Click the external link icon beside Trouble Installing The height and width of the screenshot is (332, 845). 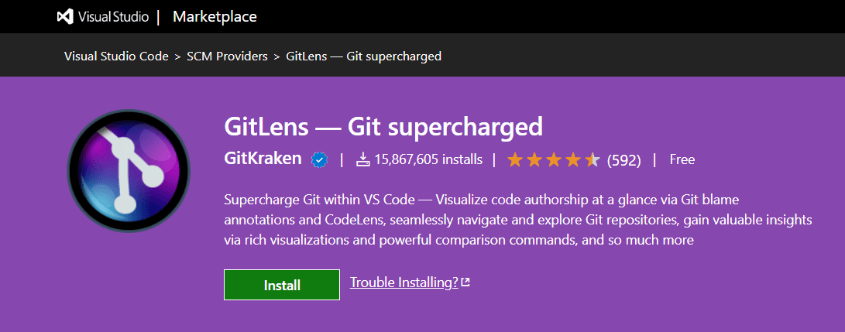pyautogui.click(x=465, y=283)
